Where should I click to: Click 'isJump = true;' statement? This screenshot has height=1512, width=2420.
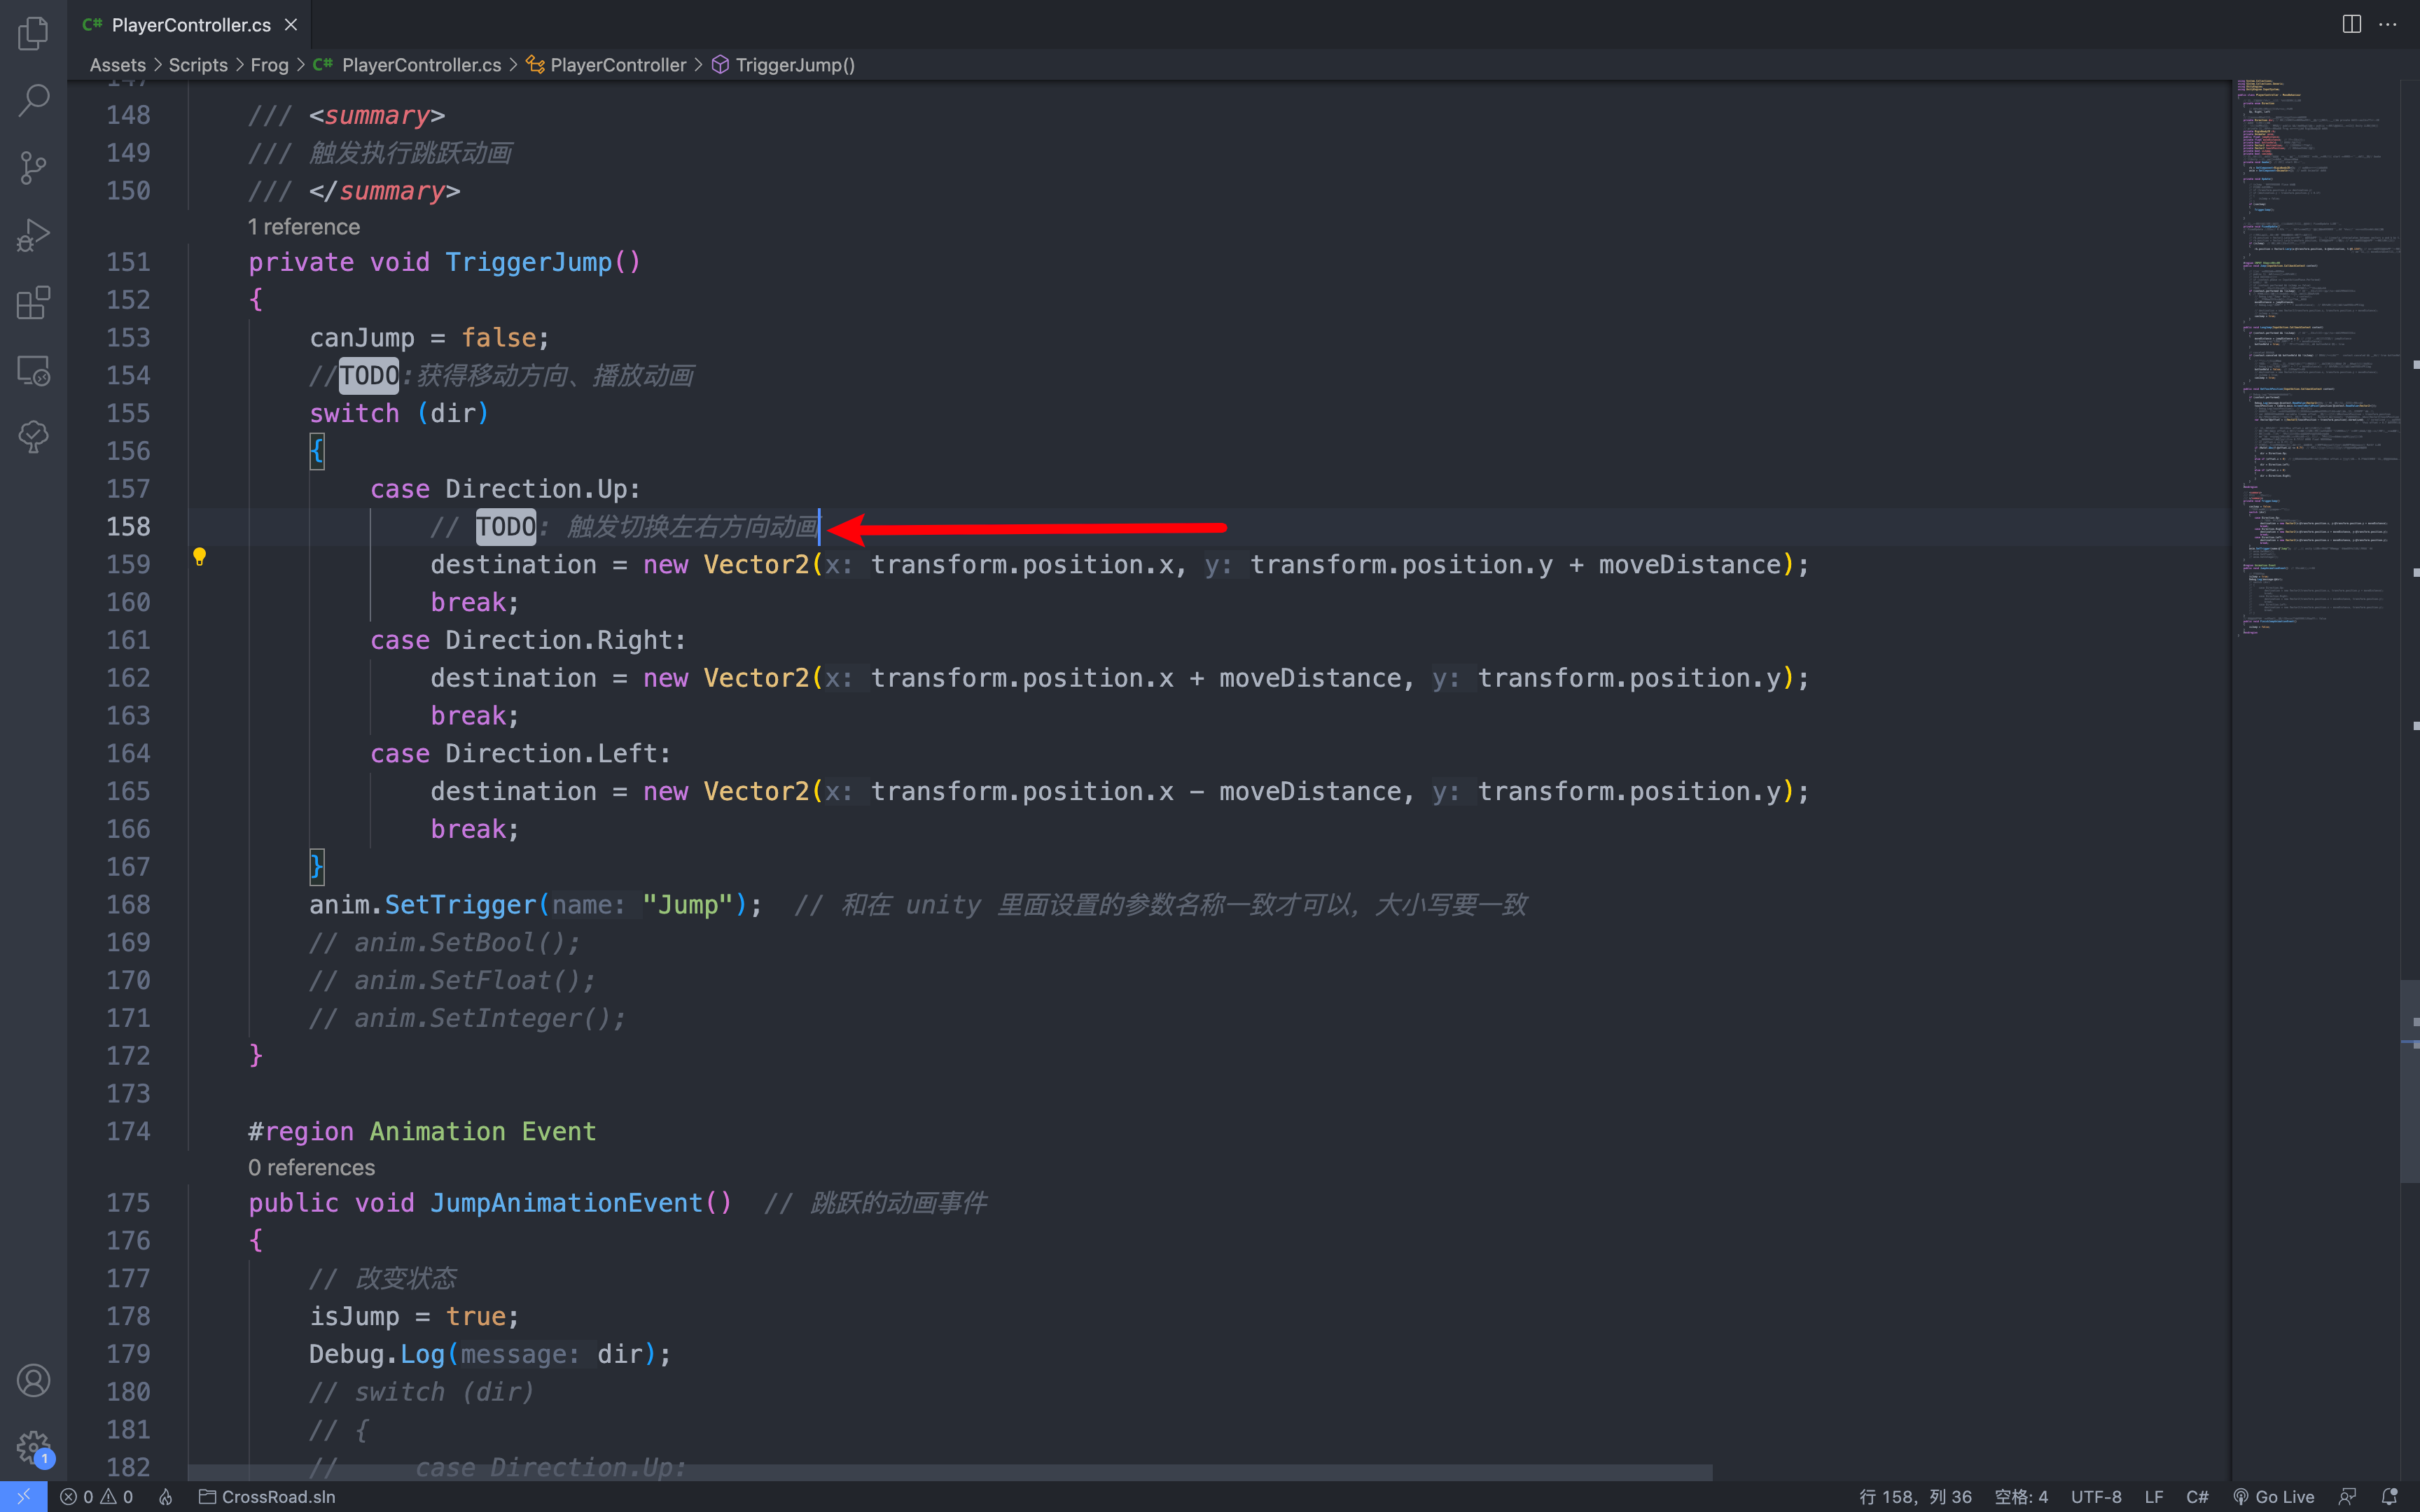point(414,1317)
